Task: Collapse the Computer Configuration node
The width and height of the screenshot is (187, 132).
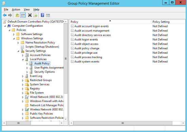Action: point(5,26)
